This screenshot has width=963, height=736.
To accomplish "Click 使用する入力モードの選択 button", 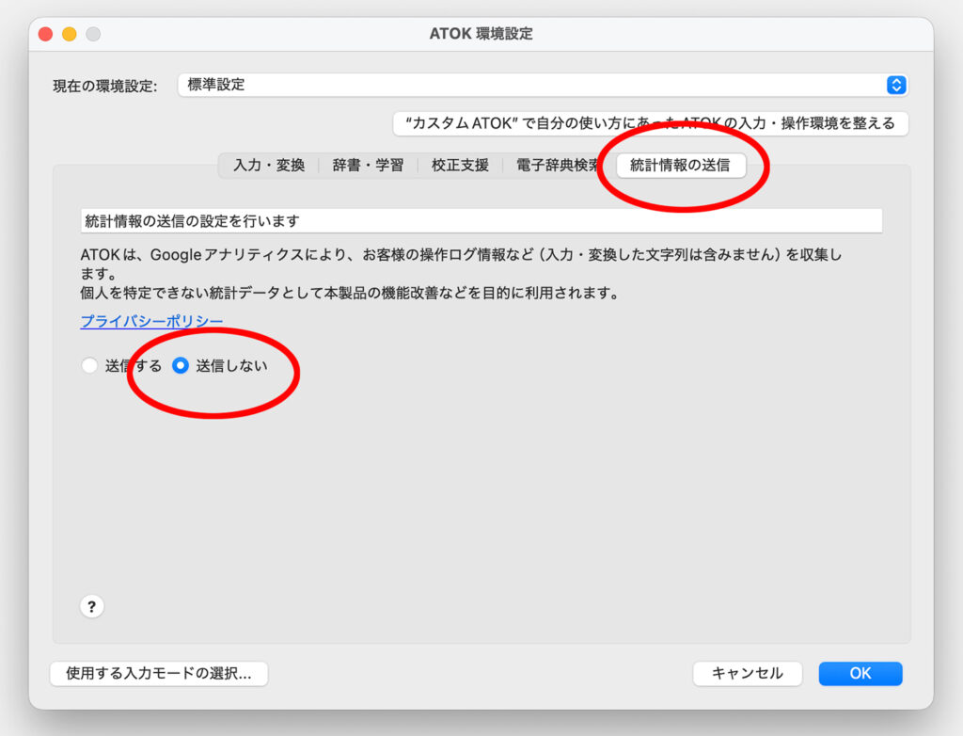I will 159,673.
